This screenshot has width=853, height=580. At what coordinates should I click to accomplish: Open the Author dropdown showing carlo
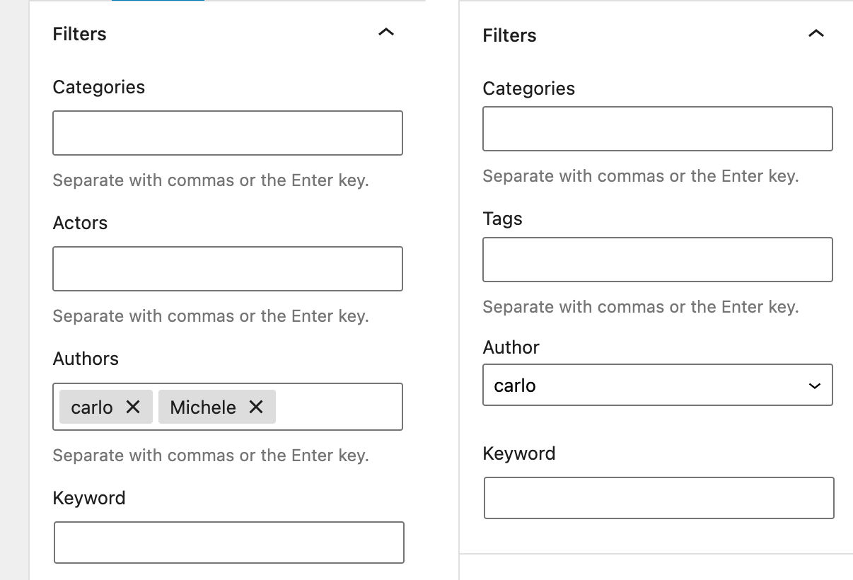(x=658, y=384)
